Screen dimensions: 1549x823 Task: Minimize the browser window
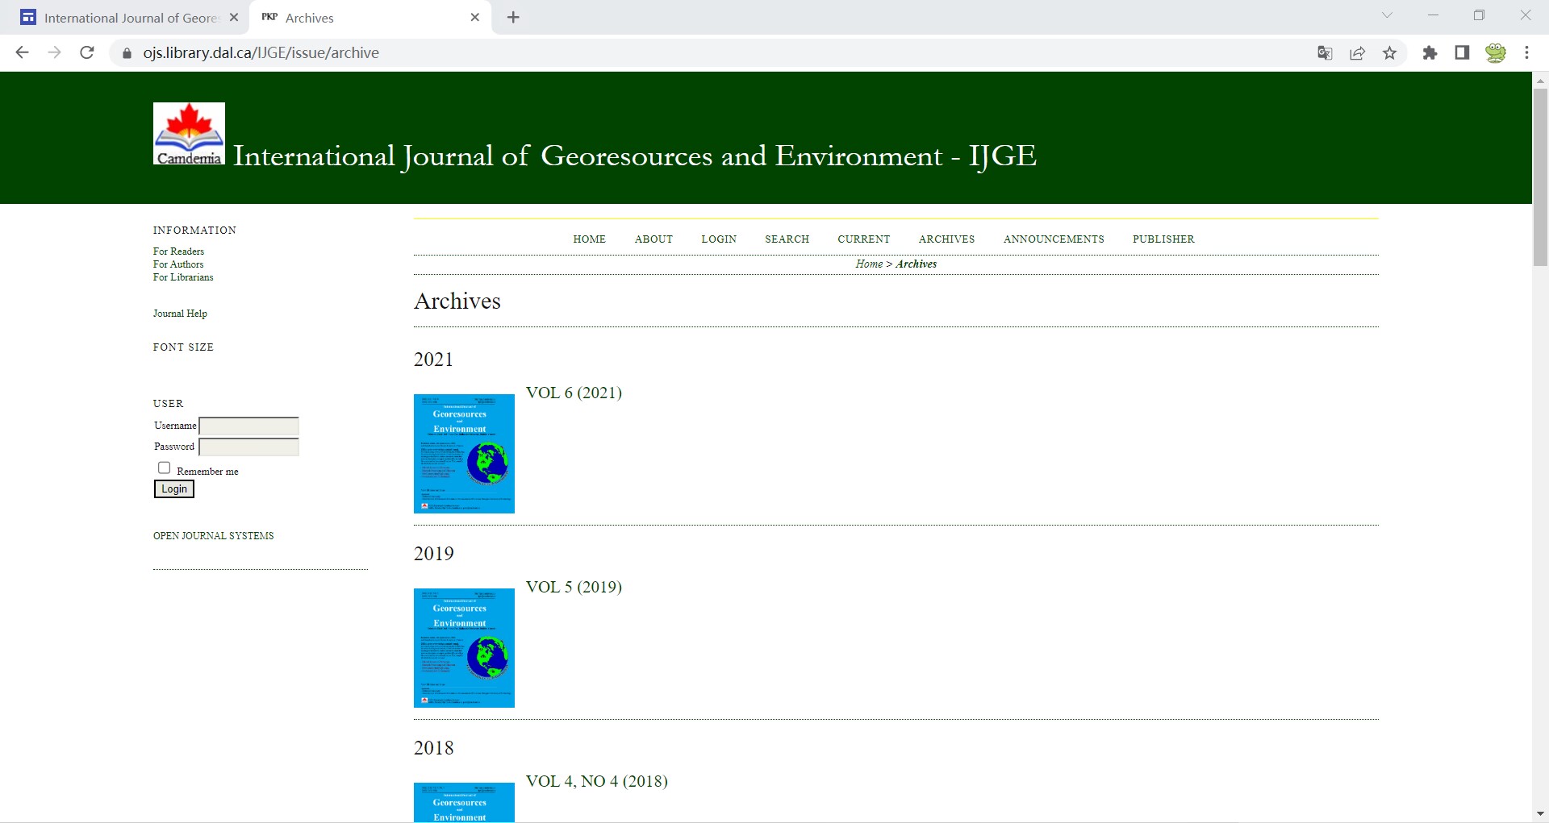[1433, 15]
